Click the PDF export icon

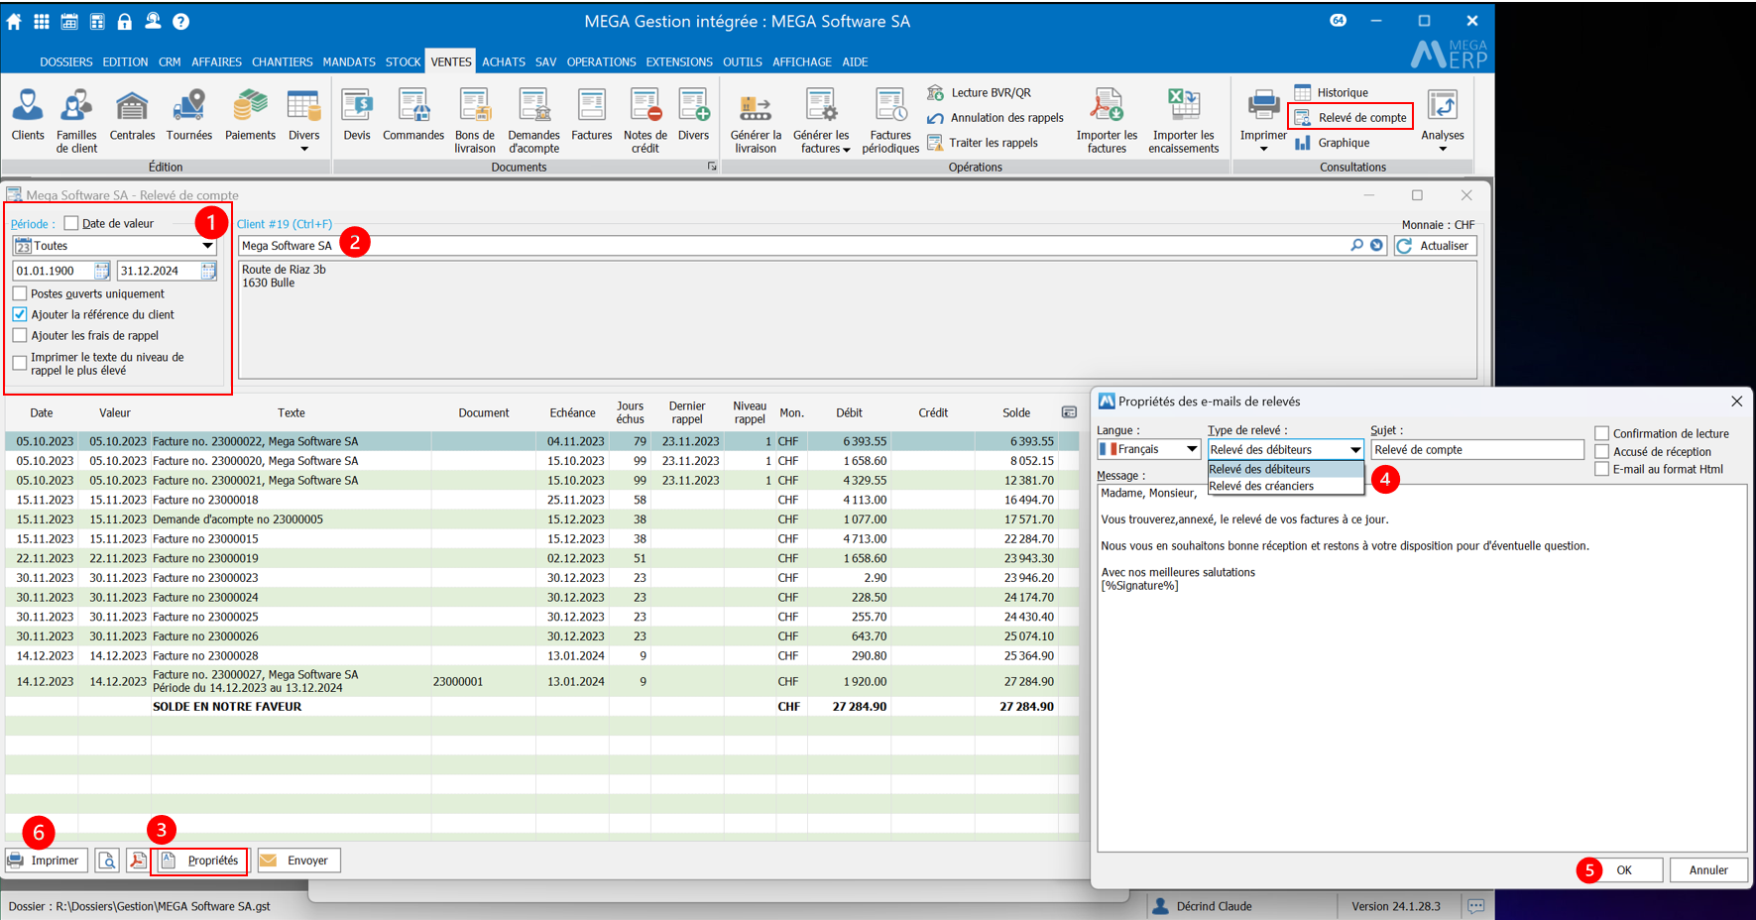tap(137, 861)
